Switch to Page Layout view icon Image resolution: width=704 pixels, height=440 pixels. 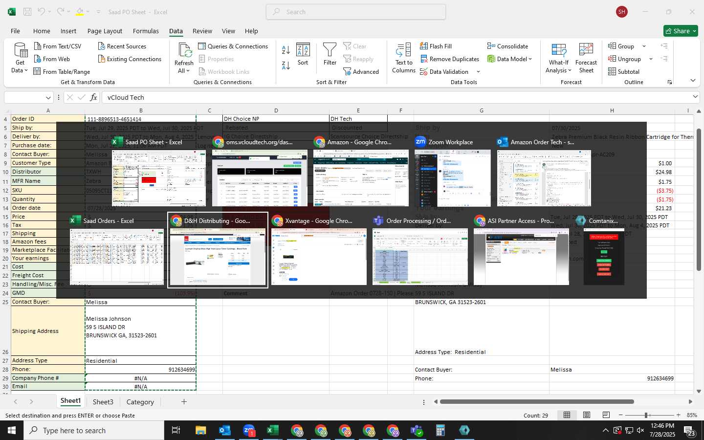click(x=586, y=415)
